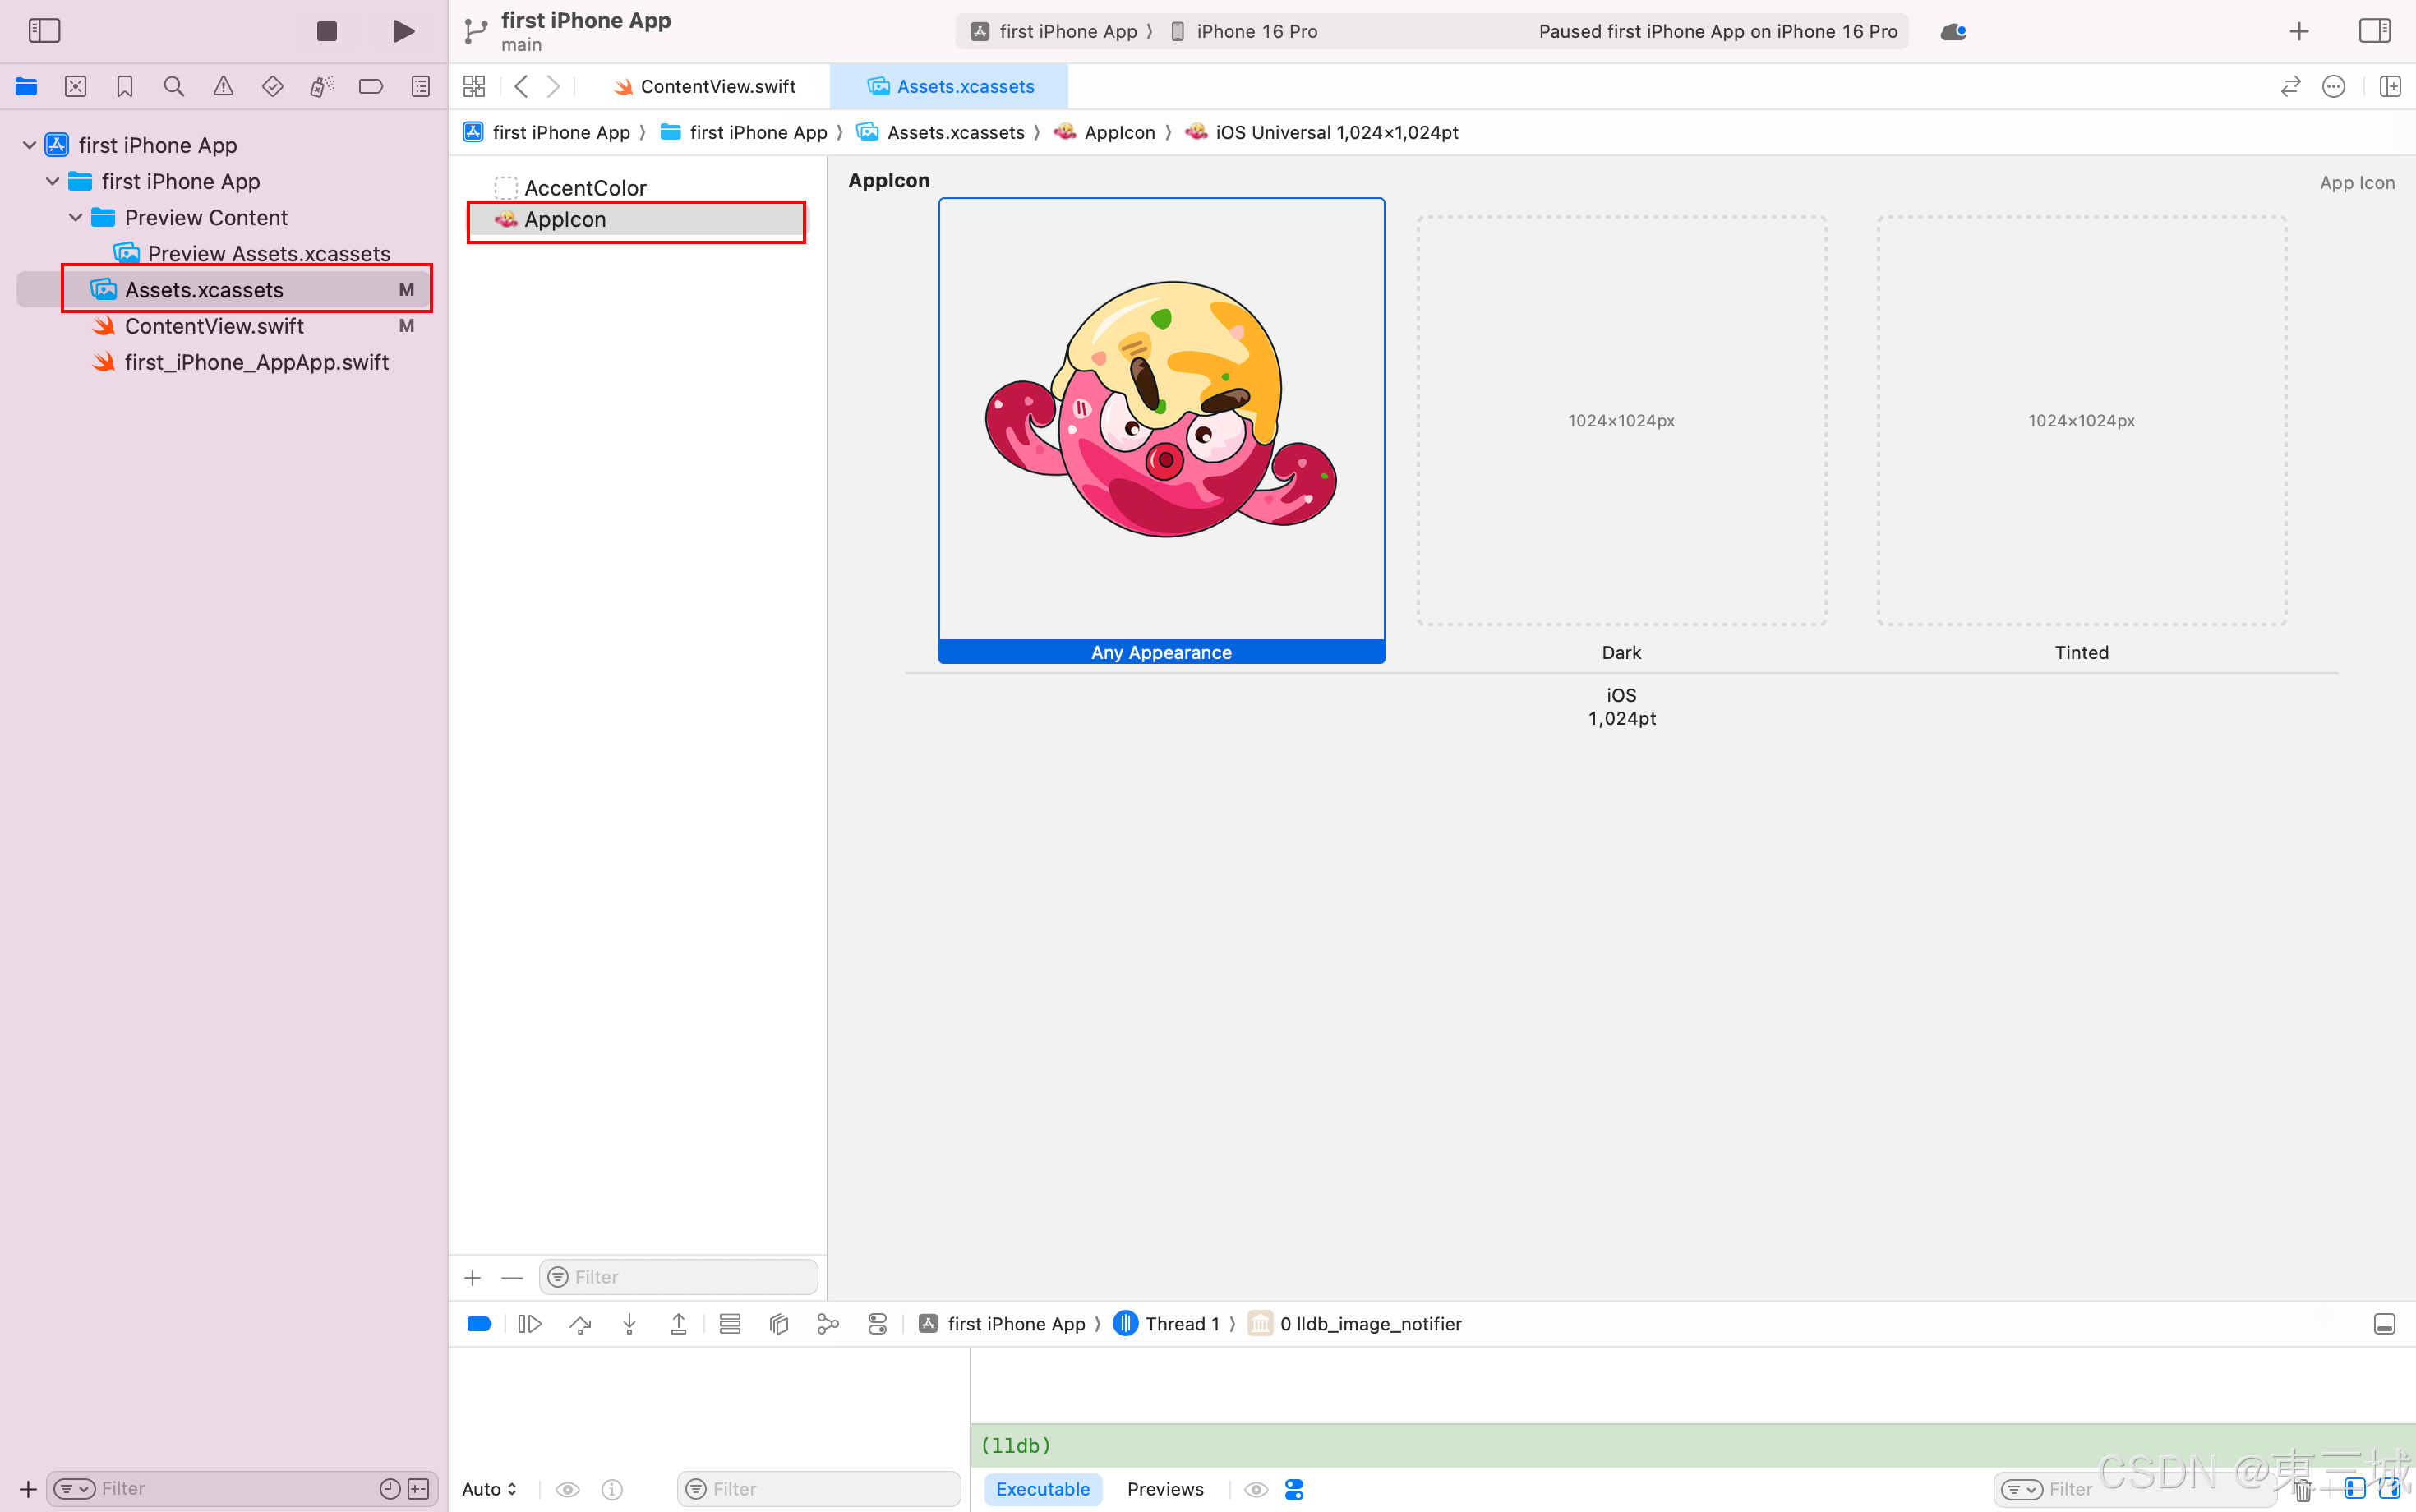Open the related items grid menu
This screenshot has height=1512, width=2416.
pos(474,87)
